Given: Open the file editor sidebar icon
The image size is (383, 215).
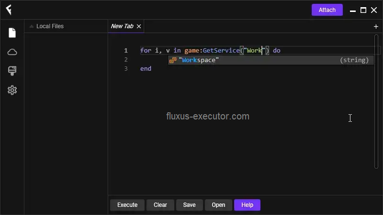Looking at the screenshot, I should tap(12, 32).
